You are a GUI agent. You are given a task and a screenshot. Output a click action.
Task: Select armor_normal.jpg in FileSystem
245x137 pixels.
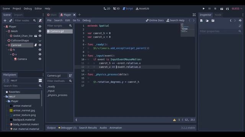pyautogui.click(x=24, y=110)
